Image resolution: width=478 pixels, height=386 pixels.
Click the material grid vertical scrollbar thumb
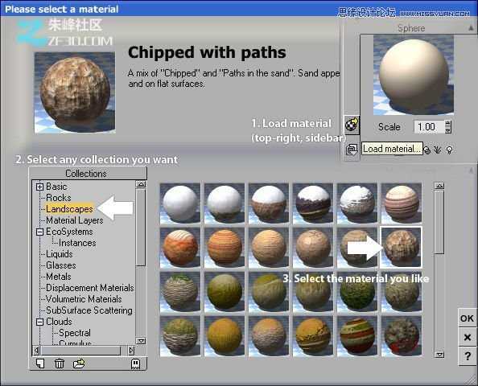click(x=439, y=222)
